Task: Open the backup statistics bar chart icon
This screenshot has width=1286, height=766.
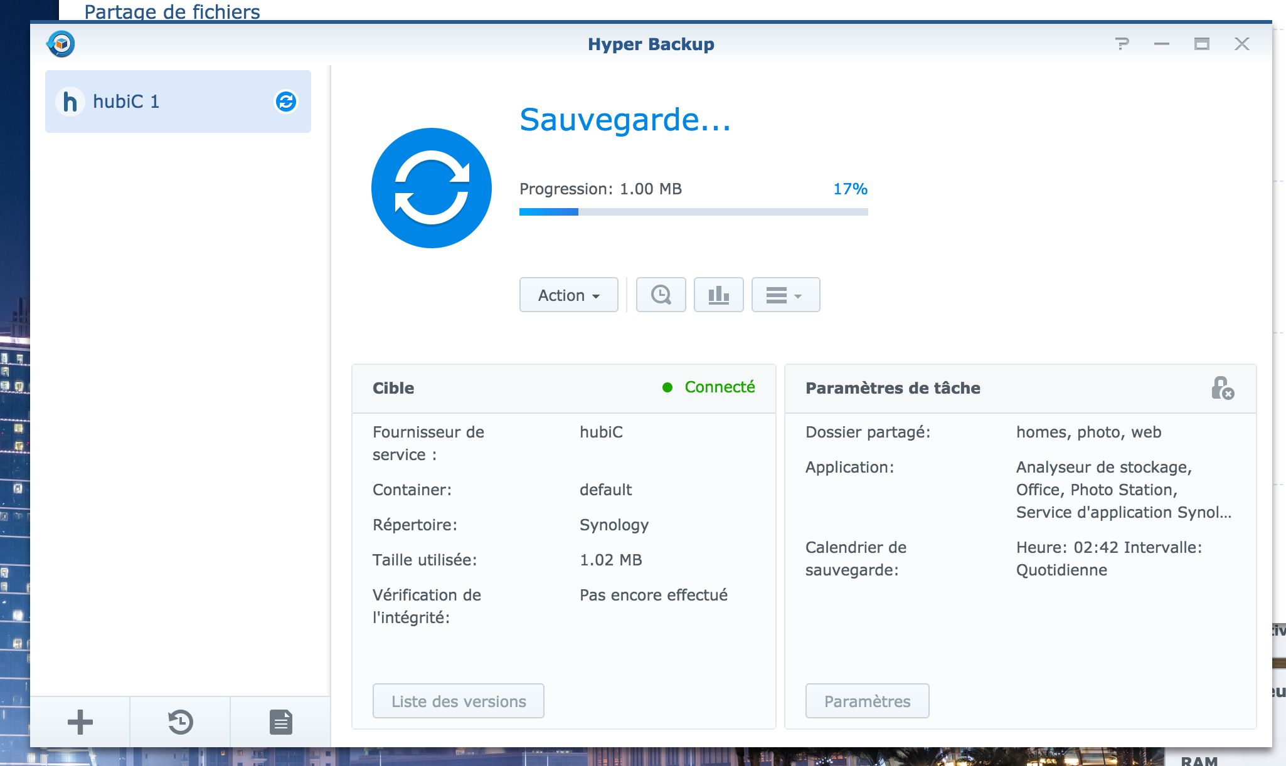Action: pos(719,295)
